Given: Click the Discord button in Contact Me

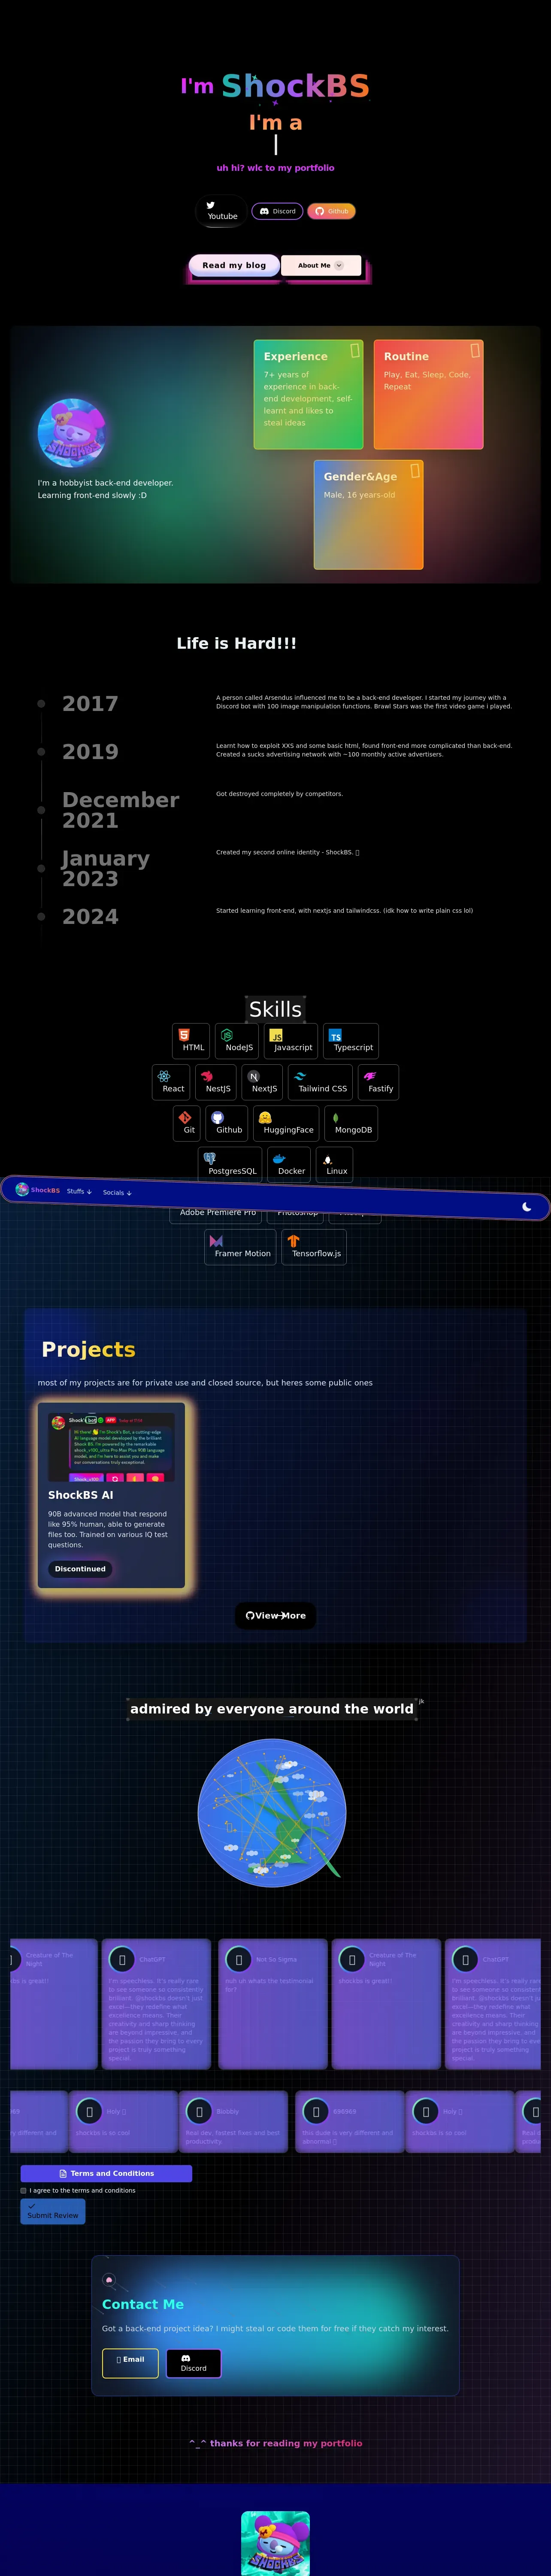Looking at the screenshot, I should point(193,2363).
